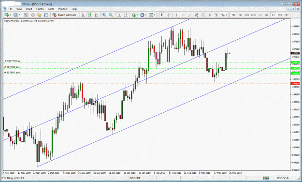The width and height of the screenshot is (302, 182).
Task: Toggle Auto Scroll for the chart
Action: 119,15
